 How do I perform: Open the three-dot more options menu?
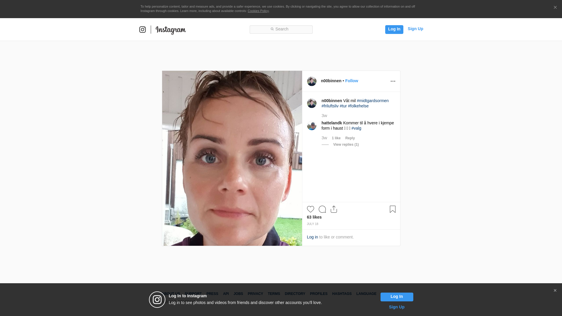click(x=393, y=81)
